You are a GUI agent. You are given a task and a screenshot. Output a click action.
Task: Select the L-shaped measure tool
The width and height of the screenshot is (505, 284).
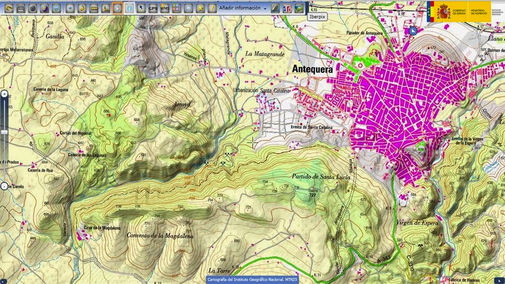[x=106, y=8]
